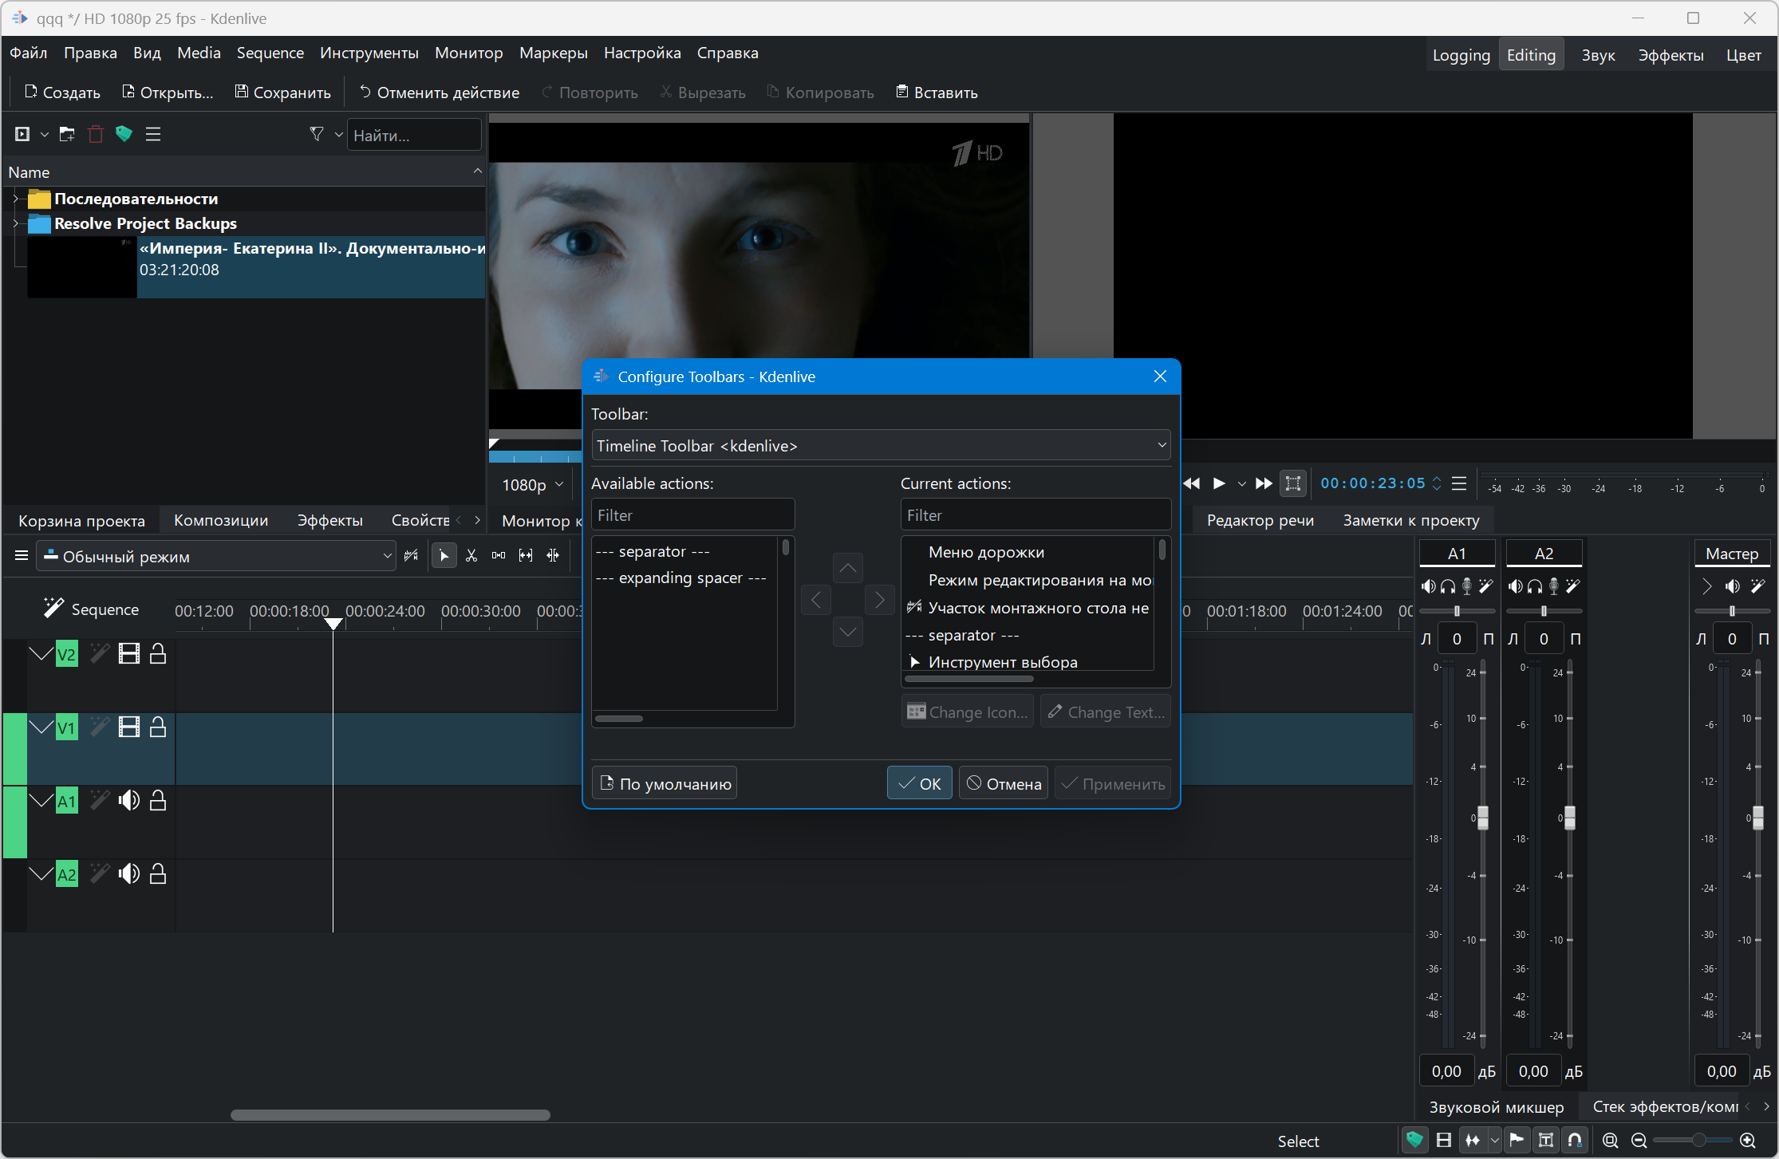The image size is (1779, 1159).
Task: Select the razor cut tool in timeline toolbar
Action: click(471, 556)
